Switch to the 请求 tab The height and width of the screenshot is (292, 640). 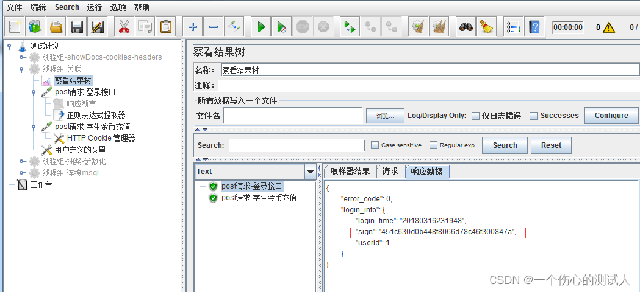390,172
